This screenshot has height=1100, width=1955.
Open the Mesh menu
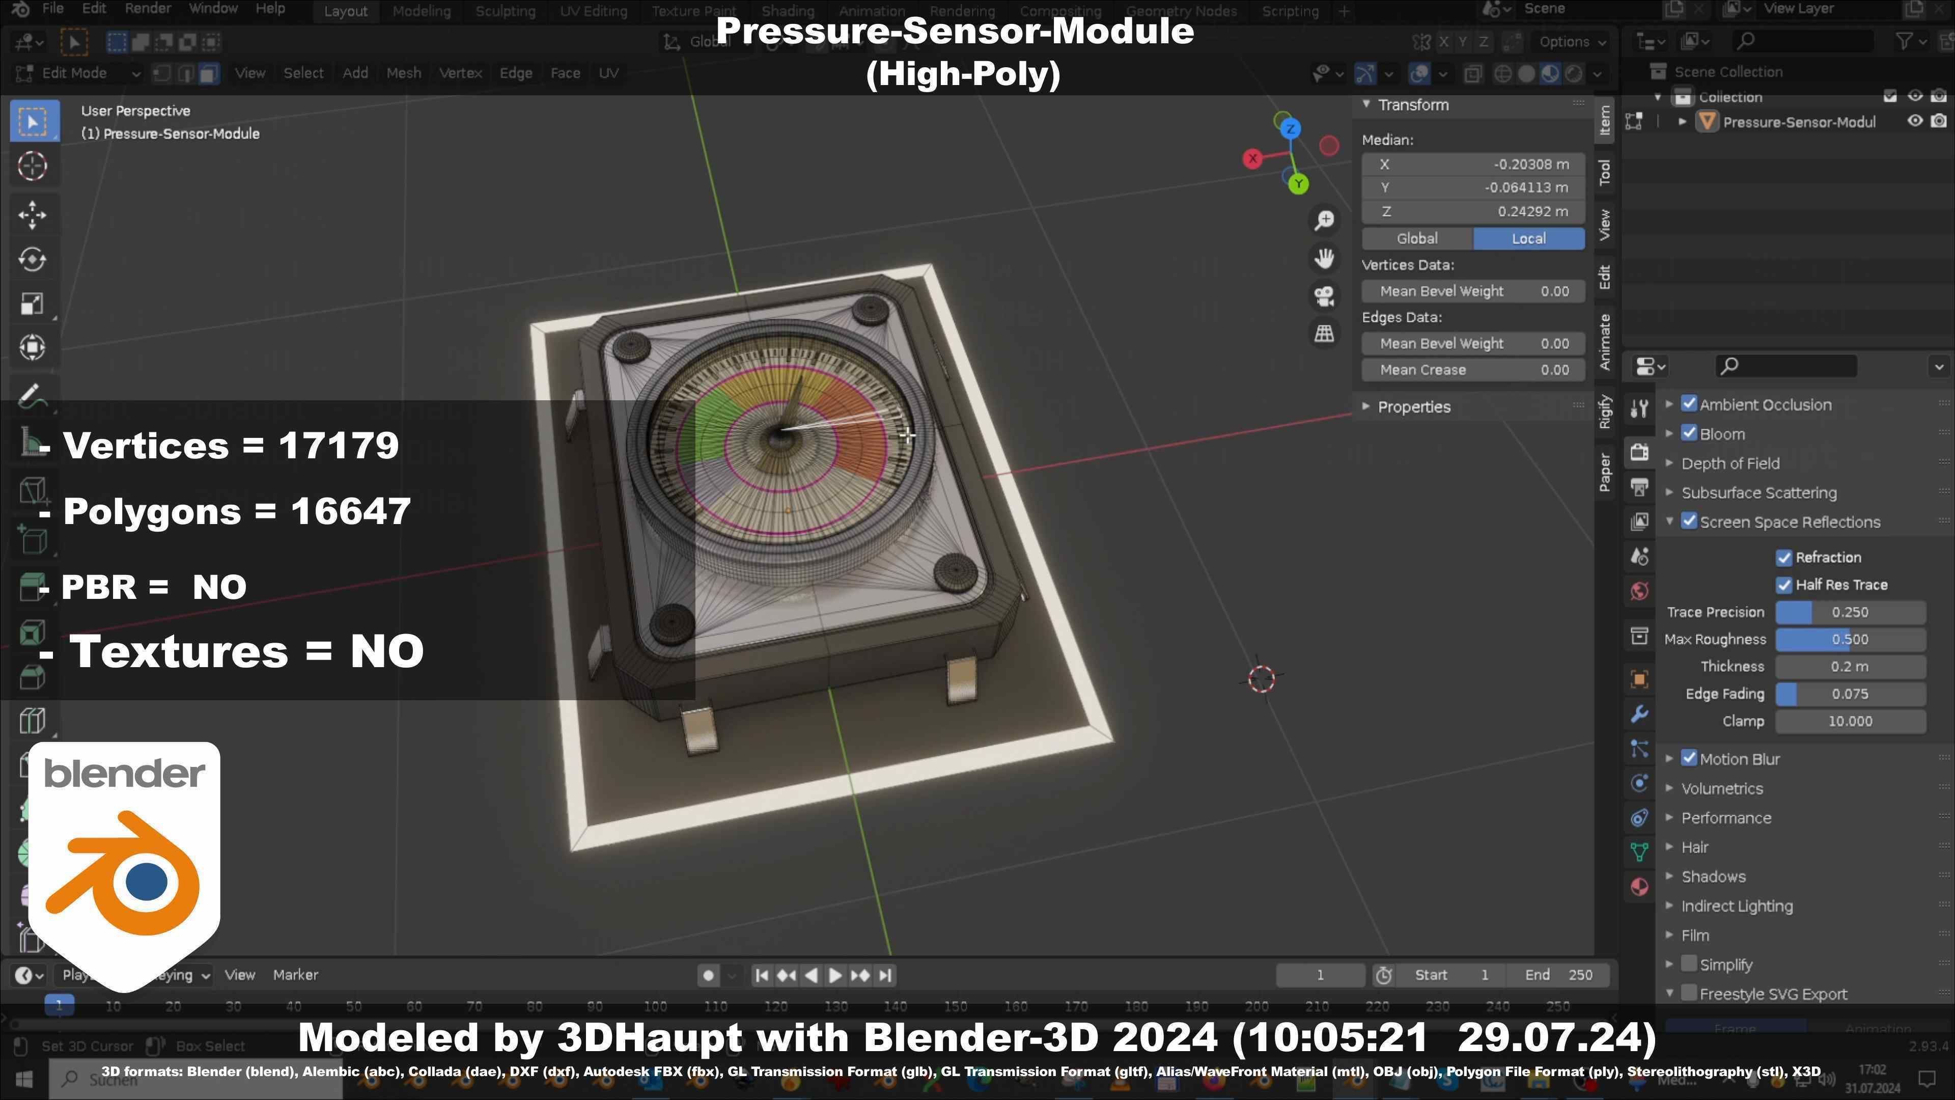[403, 74]
